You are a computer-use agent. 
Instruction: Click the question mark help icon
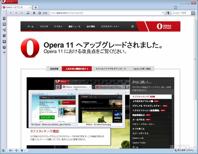[132, 26]
